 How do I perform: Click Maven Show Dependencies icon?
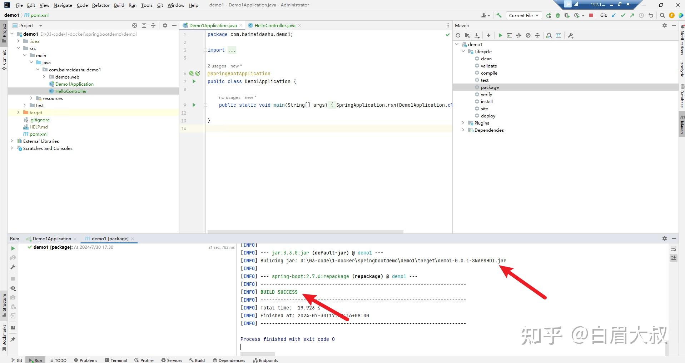(549, 35)
